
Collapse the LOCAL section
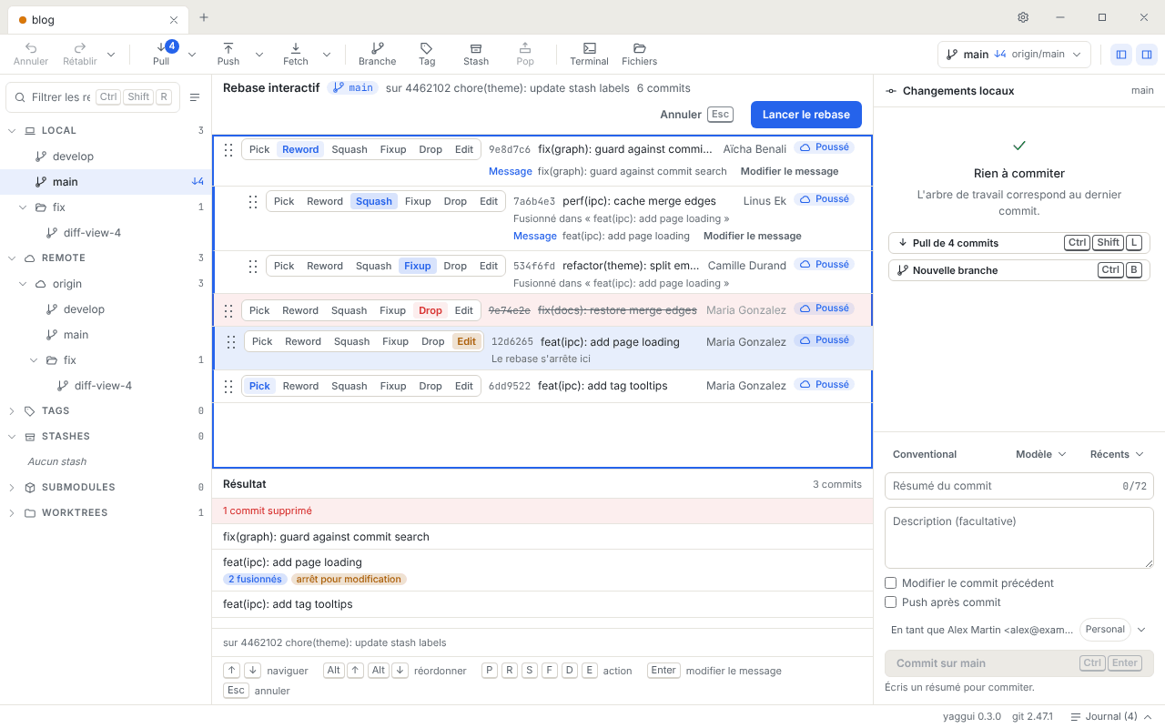click(12, 131)
